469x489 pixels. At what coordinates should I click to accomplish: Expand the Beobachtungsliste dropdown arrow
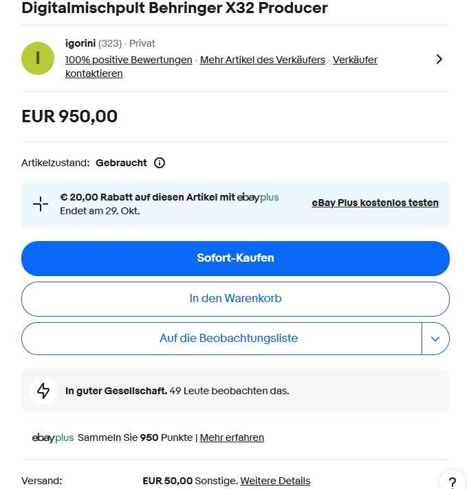(435, 339)
